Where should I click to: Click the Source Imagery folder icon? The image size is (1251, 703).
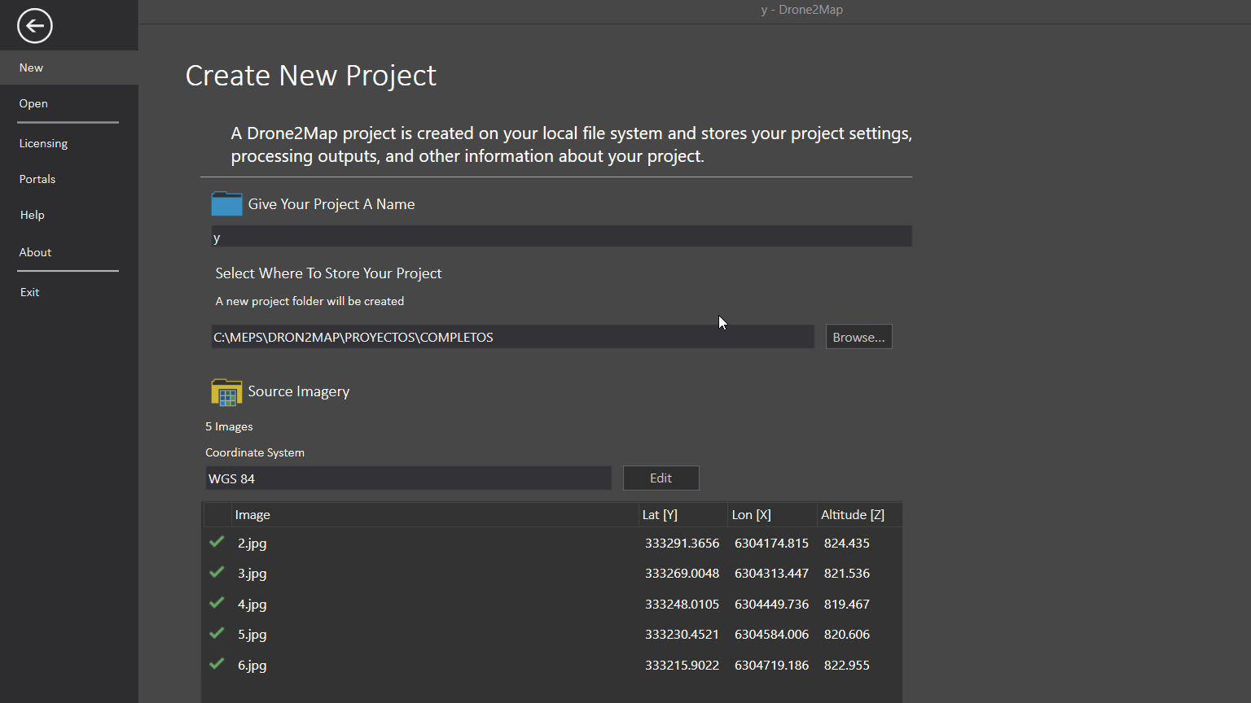(226, 391)
